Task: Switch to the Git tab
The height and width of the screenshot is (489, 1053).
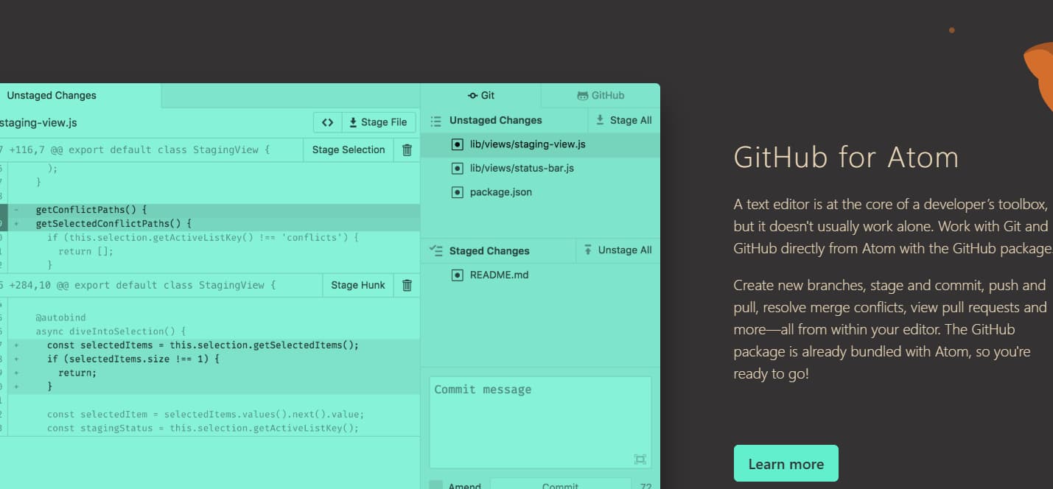Action: (x=481, y=96)
